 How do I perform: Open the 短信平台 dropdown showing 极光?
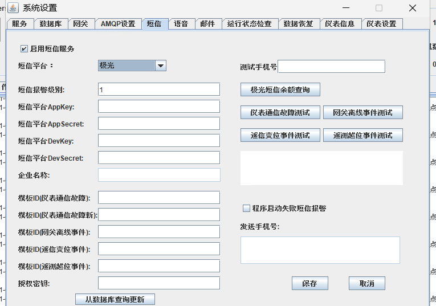[x=132, y=66]
